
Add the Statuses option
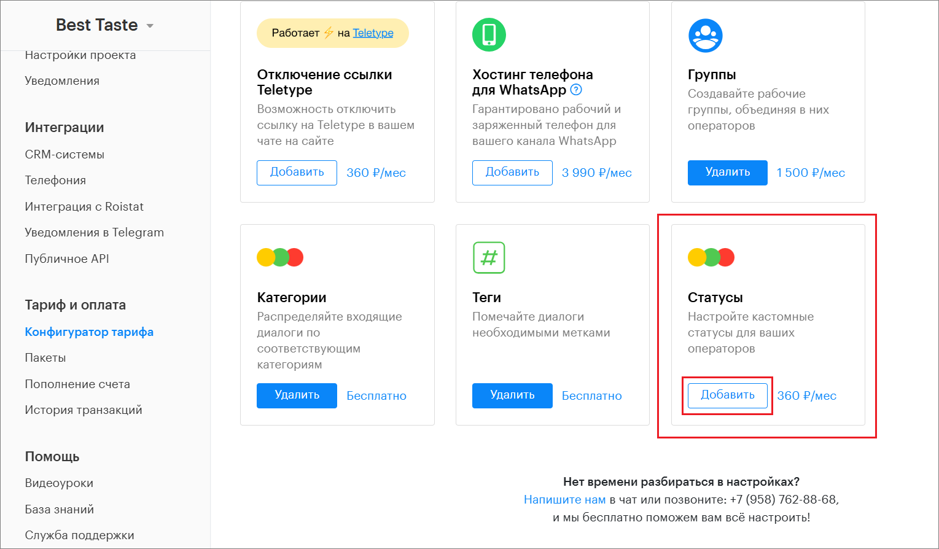click(727, 395)
